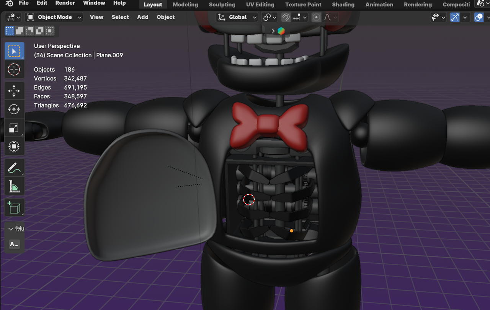Open the Object Mode dropdown

tap(54, 17)
